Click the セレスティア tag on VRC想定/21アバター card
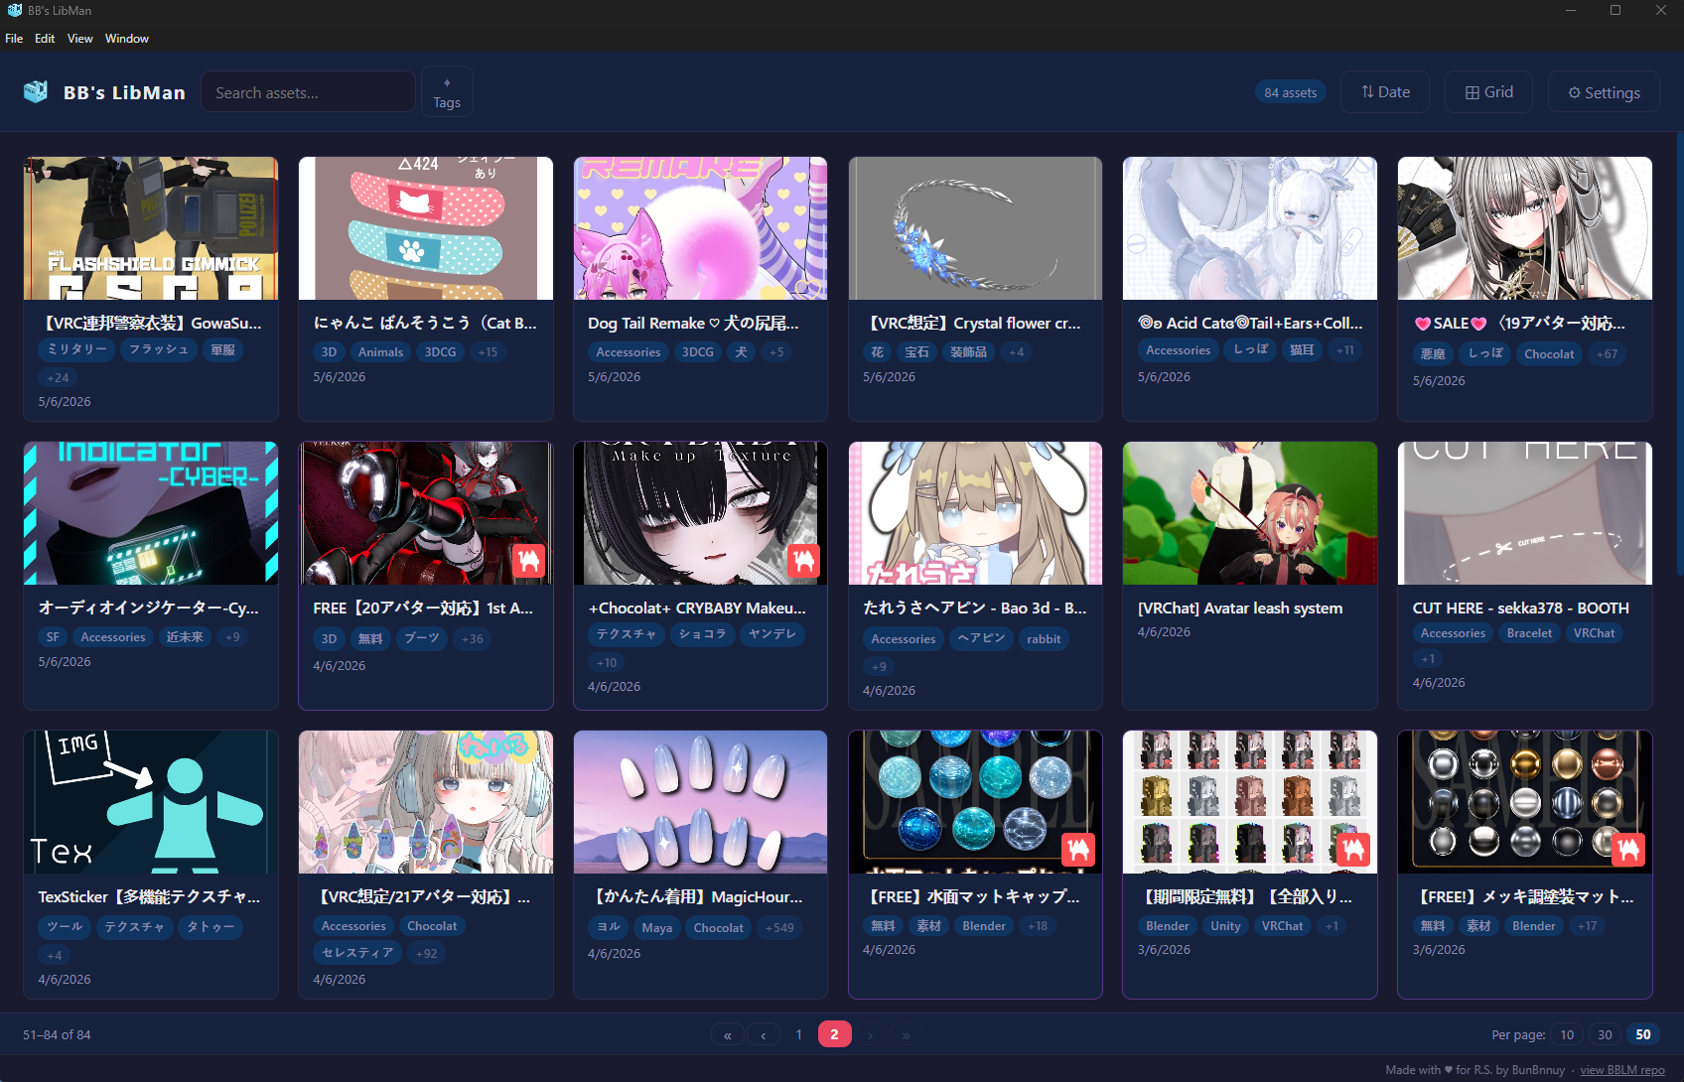 357,953
